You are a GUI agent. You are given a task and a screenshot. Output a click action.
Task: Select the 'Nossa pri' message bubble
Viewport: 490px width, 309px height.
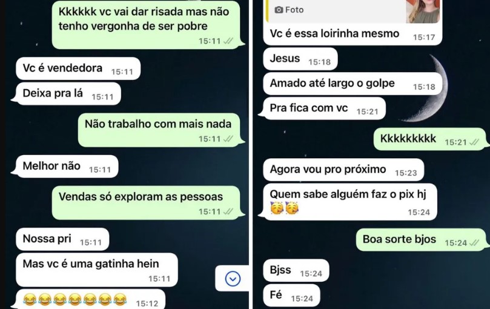tap(62, 239)
